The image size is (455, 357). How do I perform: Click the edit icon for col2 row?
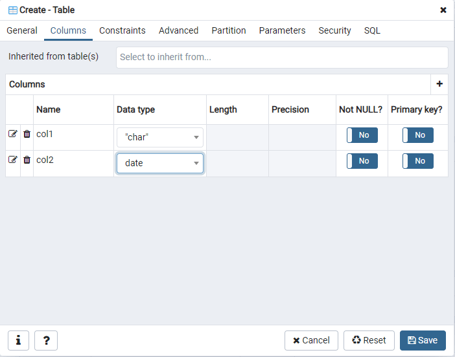12,160
